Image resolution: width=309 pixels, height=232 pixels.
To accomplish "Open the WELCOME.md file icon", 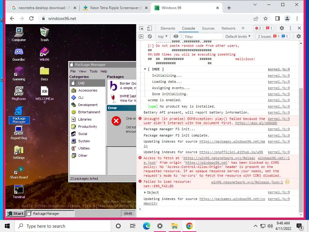I will [44, 95].
